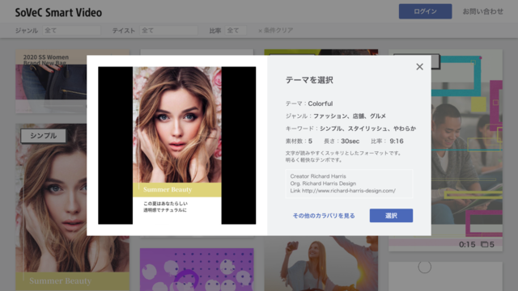This screenshot has width=518, height=291.
Task: Click the SoVeC Smart Video logo
Action: [58, 12]
